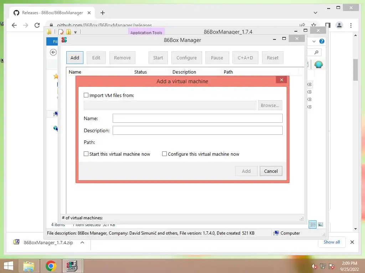This screenshot has height=273, width=365.
Task: Click the Add toolbar button in 86Box Manager
Action: point(75,58)
